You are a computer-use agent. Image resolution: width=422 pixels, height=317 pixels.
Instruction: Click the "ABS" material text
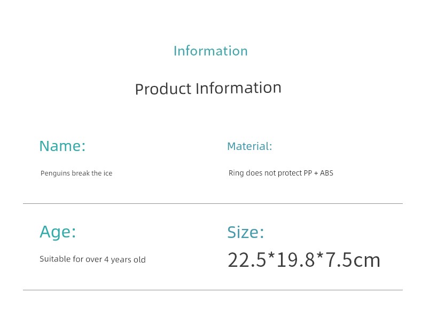pyautogui.click(x=326, y=173)
